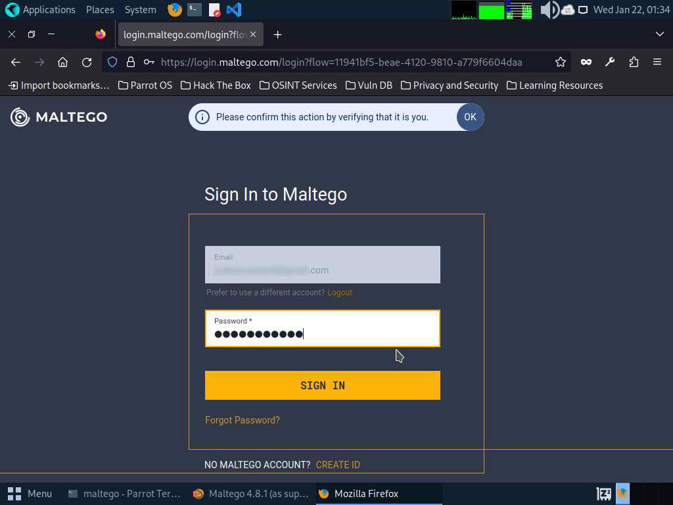The image size is (673, 505).
Task: Open the Firefox extensions puzzle icon
Action: click(x=634, y=62)
